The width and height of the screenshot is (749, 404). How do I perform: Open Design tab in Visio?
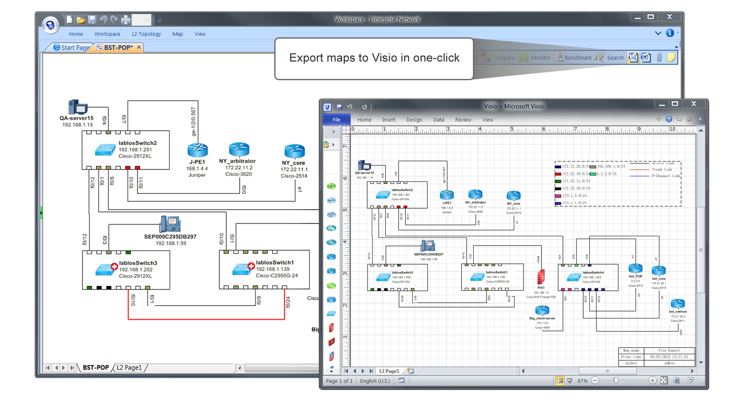pyautogui.click(x=414, y=120)
